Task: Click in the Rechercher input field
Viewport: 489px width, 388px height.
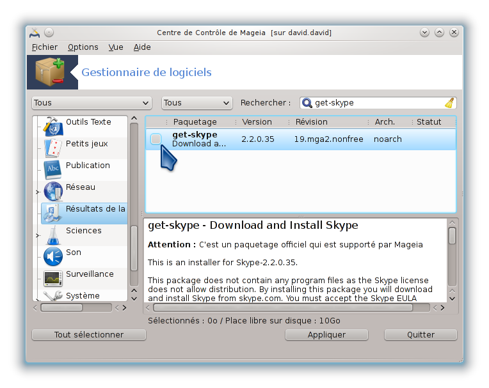Action: (x=378, y=103)
